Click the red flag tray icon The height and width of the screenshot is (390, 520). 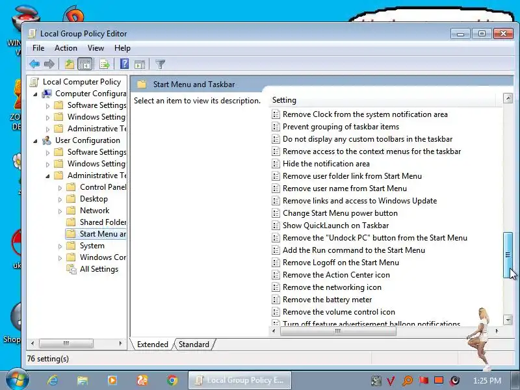point(424,380)
